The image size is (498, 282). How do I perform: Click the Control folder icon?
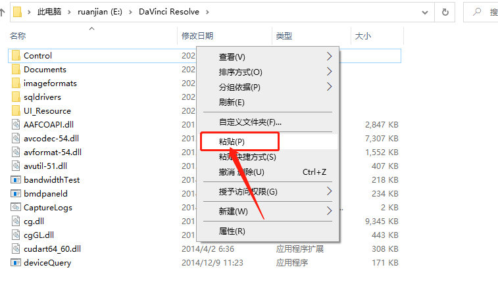pyautogui.click(x=16, y=55)
